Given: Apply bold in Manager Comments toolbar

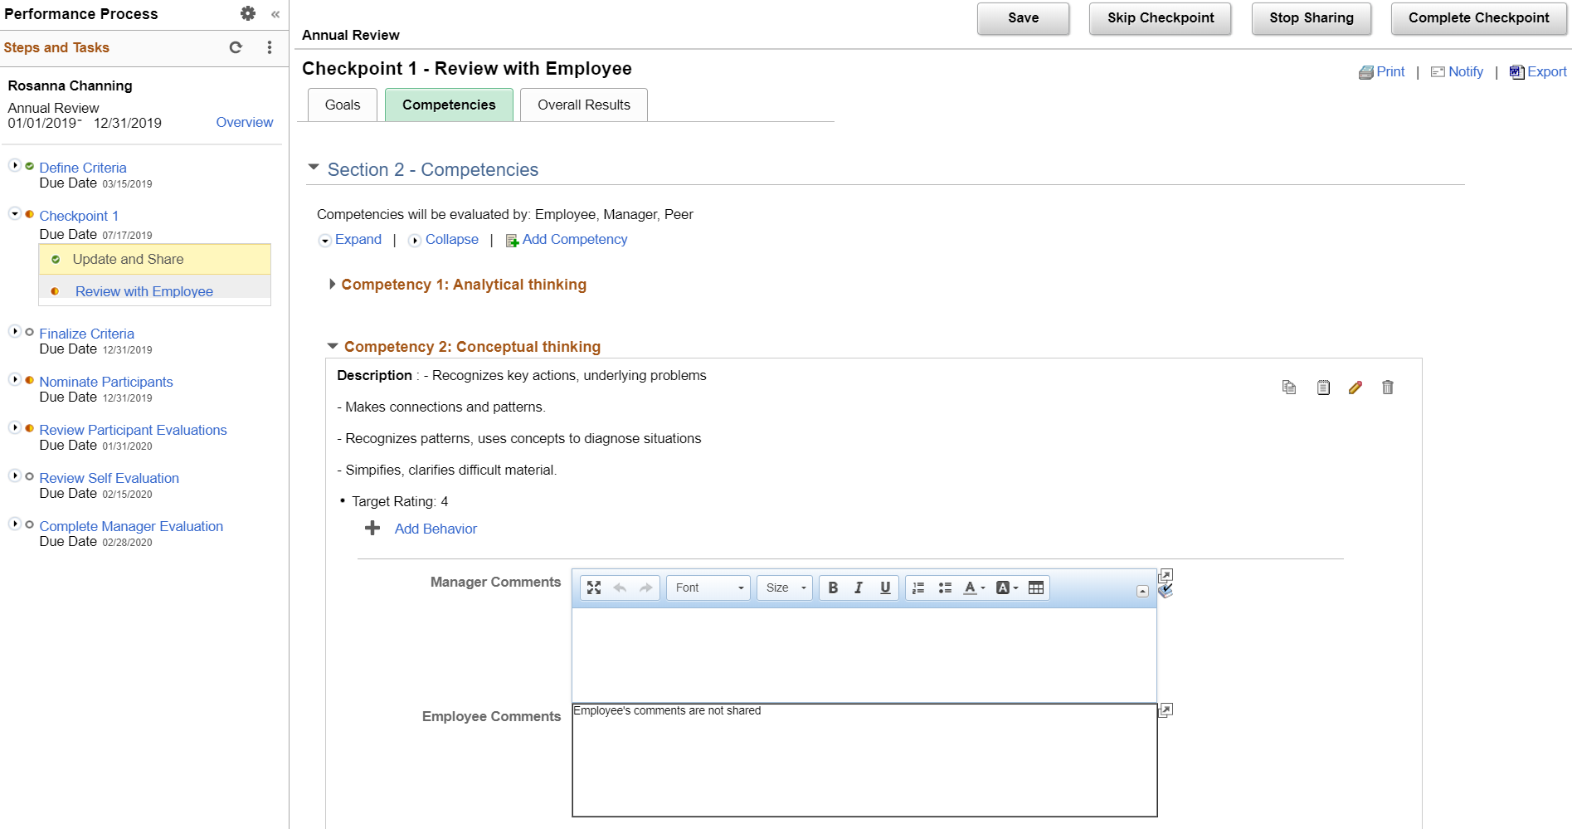Looking at the screenshot, I should (833, 588).
